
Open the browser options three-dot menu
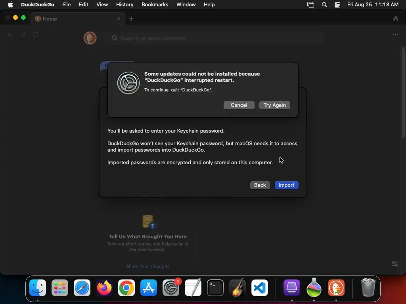tap(395, 34)
